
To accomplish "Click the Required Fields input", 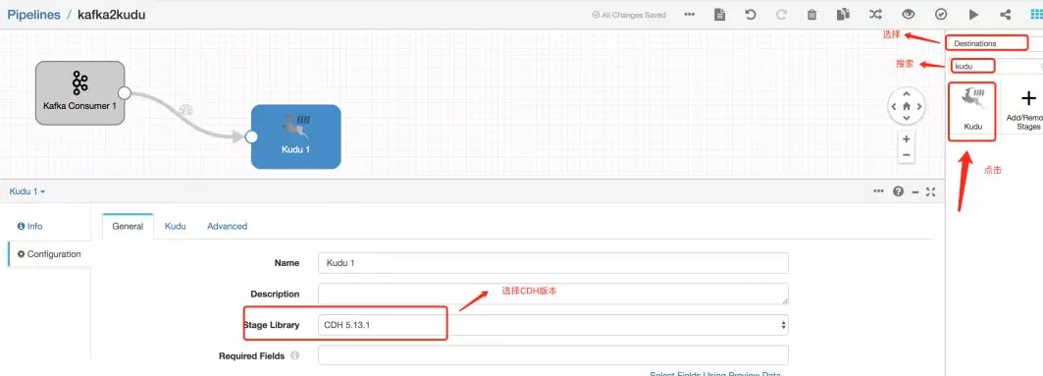I will point(553,355).
